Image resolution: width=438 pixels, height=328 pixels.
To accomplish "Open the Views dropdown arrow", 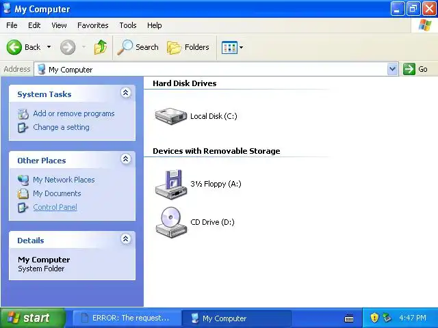I will [x=241, y=47].
